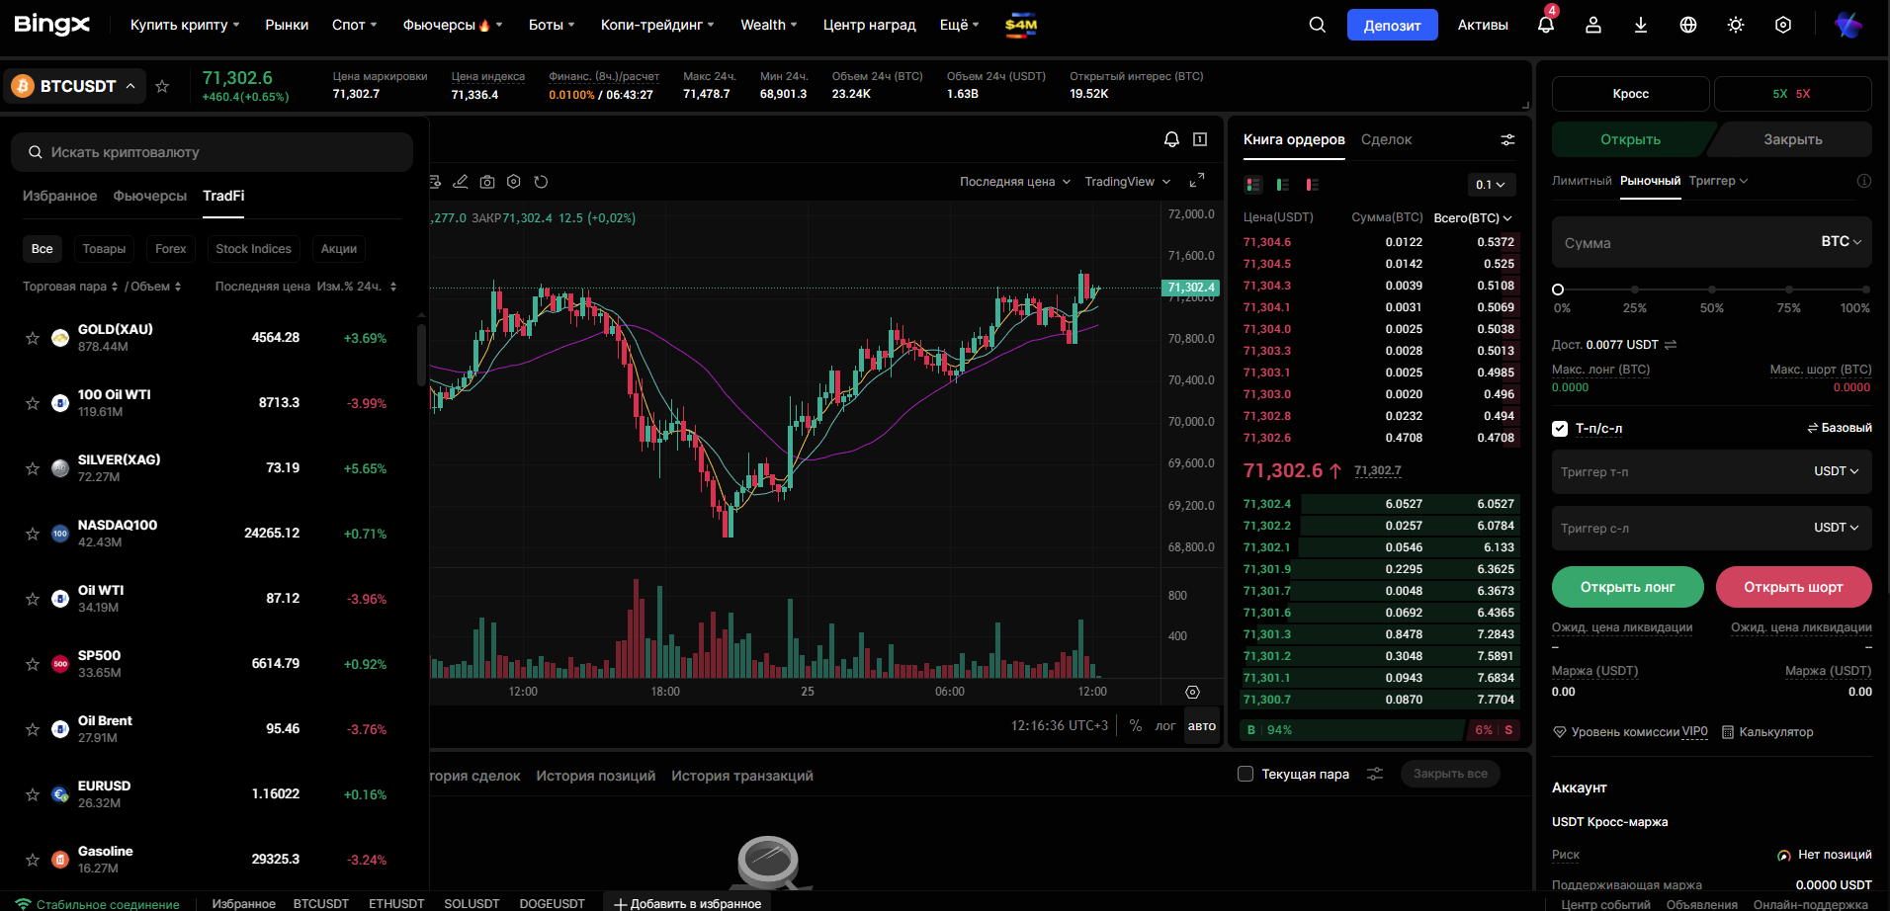Open the language globe icon

pos(1688,25)
